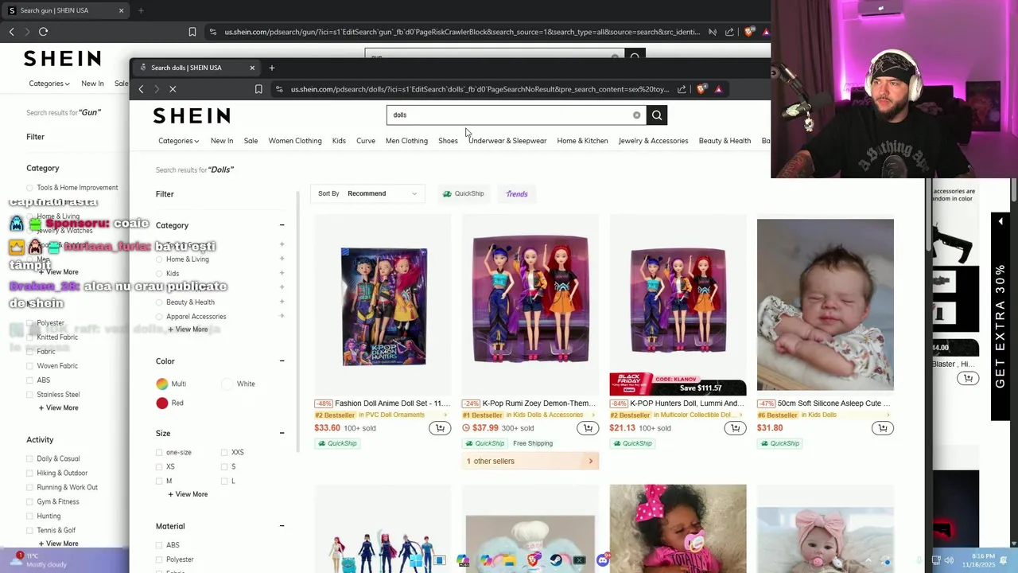Screen dimensions: 1018x573
Task: Add K-POP Hunters Doll Lummi to cart
Action: (735, 428)
